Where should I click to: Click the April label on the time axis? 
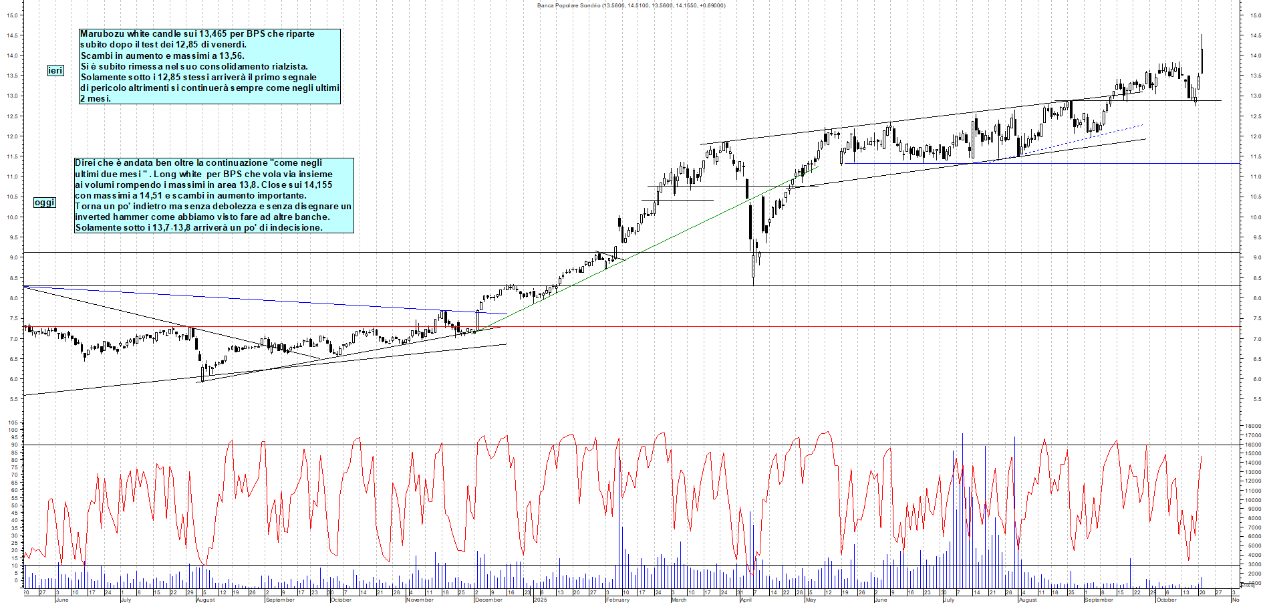tap(746, 600)
